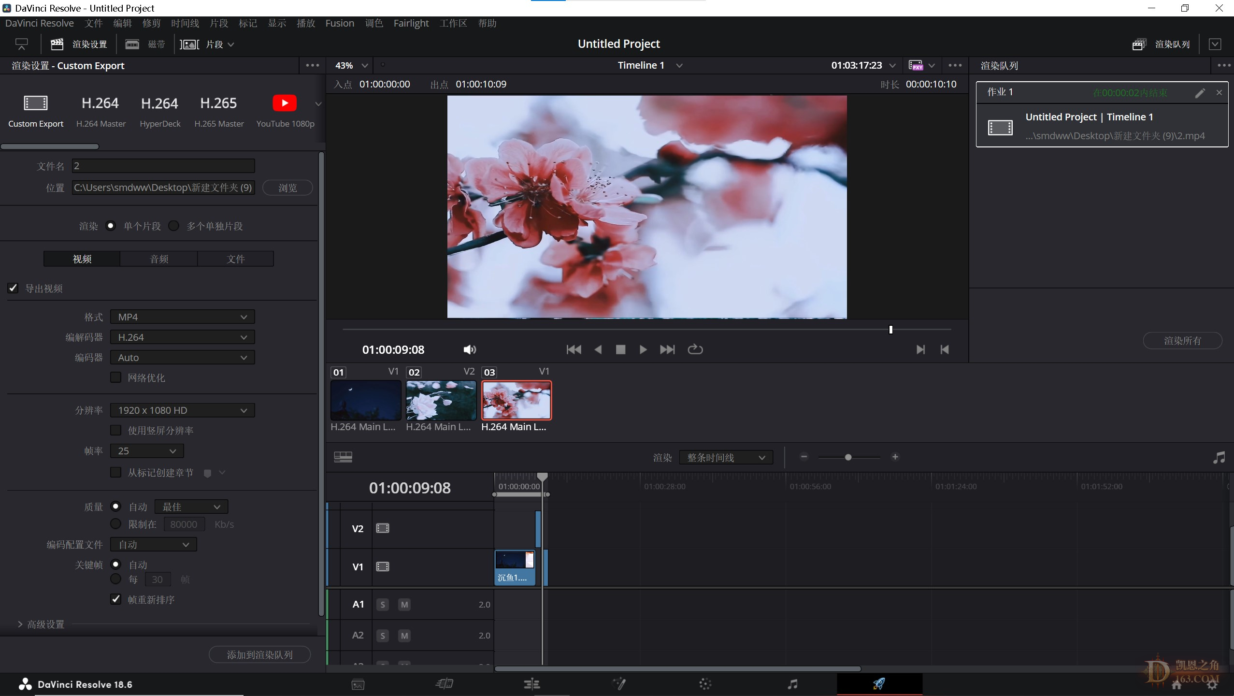Select 多个单独片段 render radio
The width and height of the screenshot is (1234, 696).
pos(174,226)
